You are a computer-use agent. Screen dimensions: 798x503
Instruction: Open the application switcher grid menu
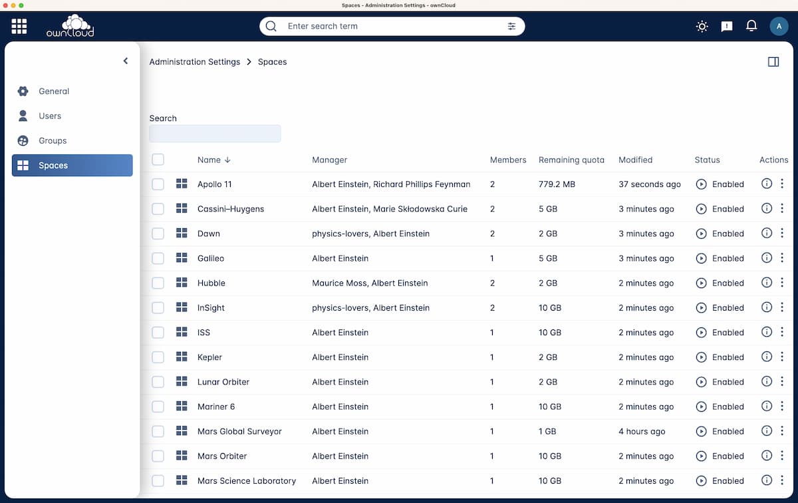19,27
